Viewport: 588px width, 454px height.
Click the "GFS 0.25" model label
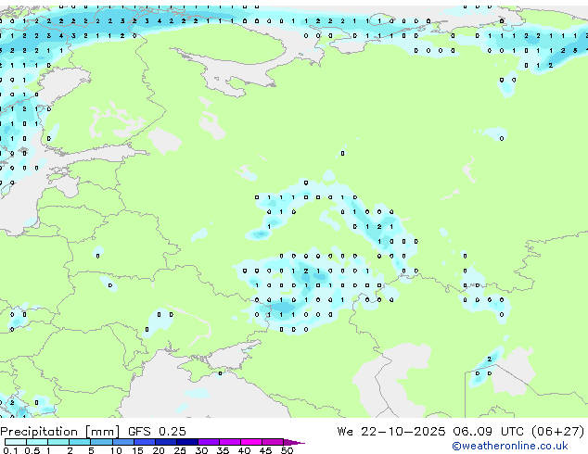(x=157, y=432)
